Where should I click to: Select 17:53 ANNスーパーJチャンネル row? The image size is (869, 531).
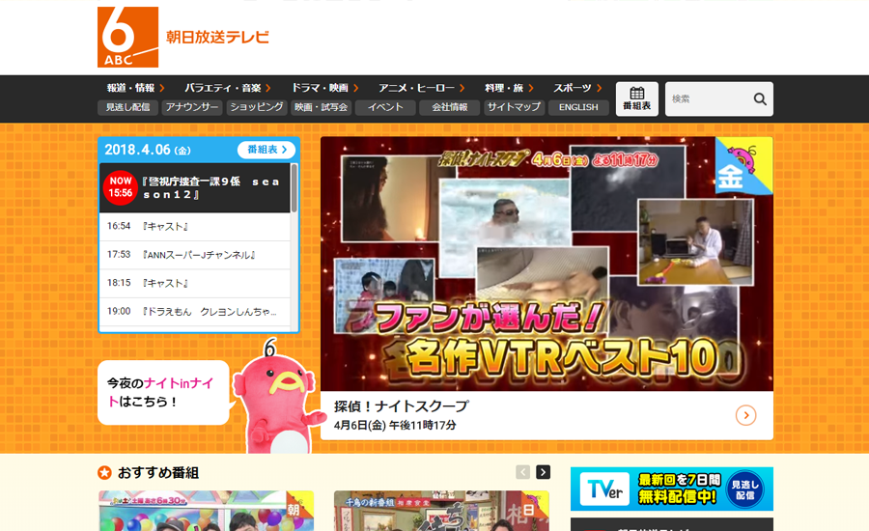[x=194, y=255]
